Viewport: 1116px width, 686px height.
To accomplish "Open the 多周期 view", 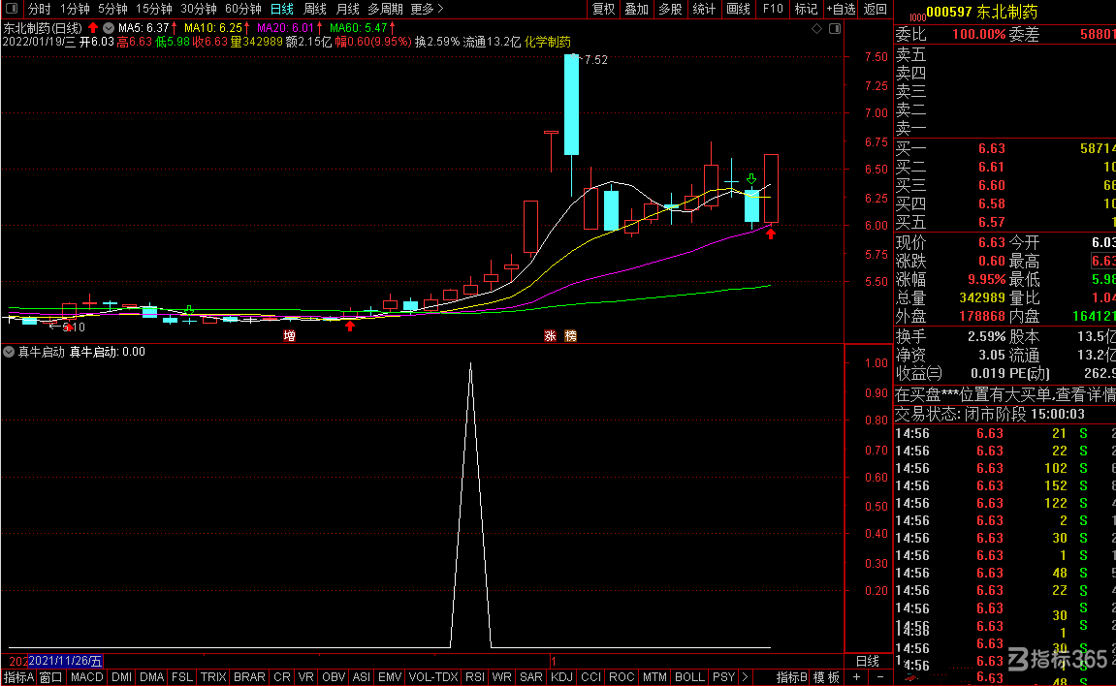I will point(385,9).
